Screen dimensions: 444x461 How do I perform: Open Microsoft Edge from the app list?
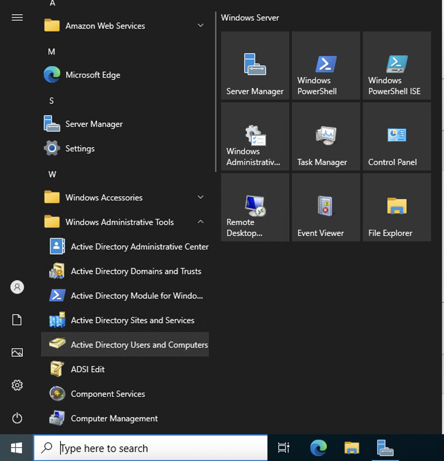click(125, 75)
